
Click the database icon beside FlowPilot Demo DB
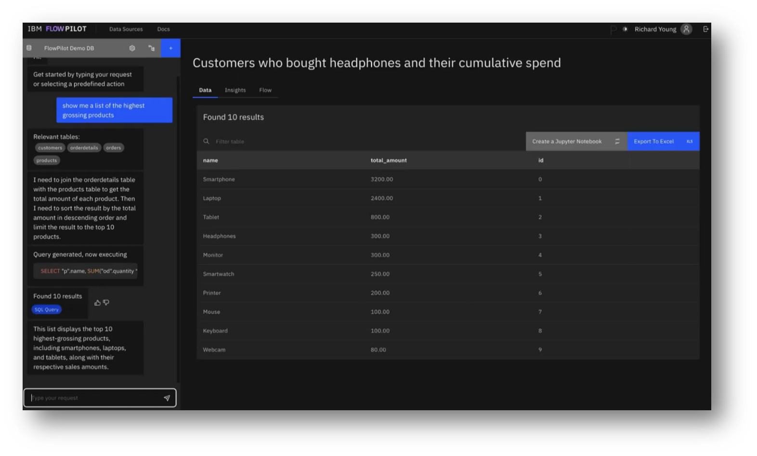[29, 48]
